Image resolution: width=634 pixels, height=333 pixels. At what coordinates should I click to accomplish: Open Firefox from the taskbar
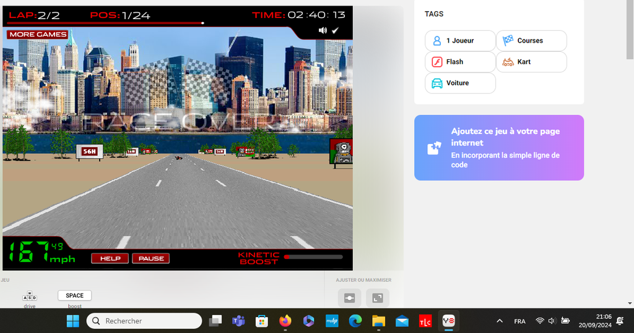click(x=285, y=321)
